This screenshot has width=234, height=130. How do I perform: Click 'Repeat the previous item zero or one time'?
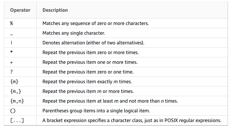coord(88,72)
